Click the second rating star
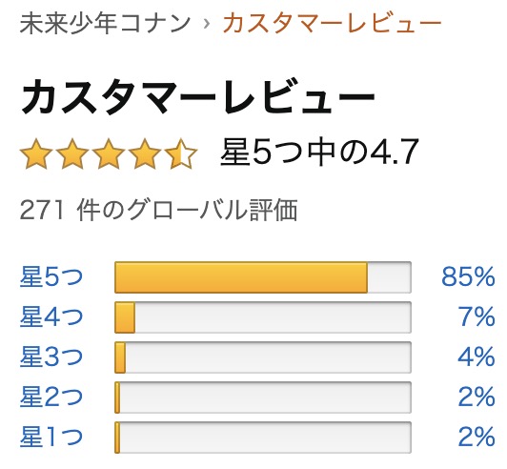507x469 pixels. tap(72, 154)
